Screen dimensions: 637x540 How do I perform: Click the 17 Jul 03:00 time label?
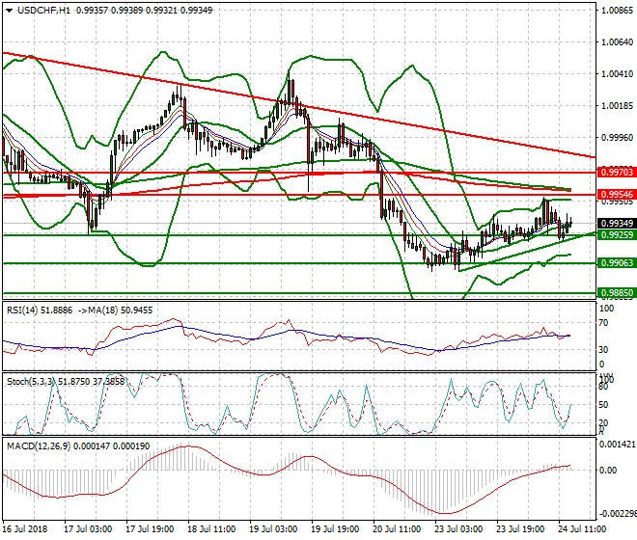(x=88, y=529)
